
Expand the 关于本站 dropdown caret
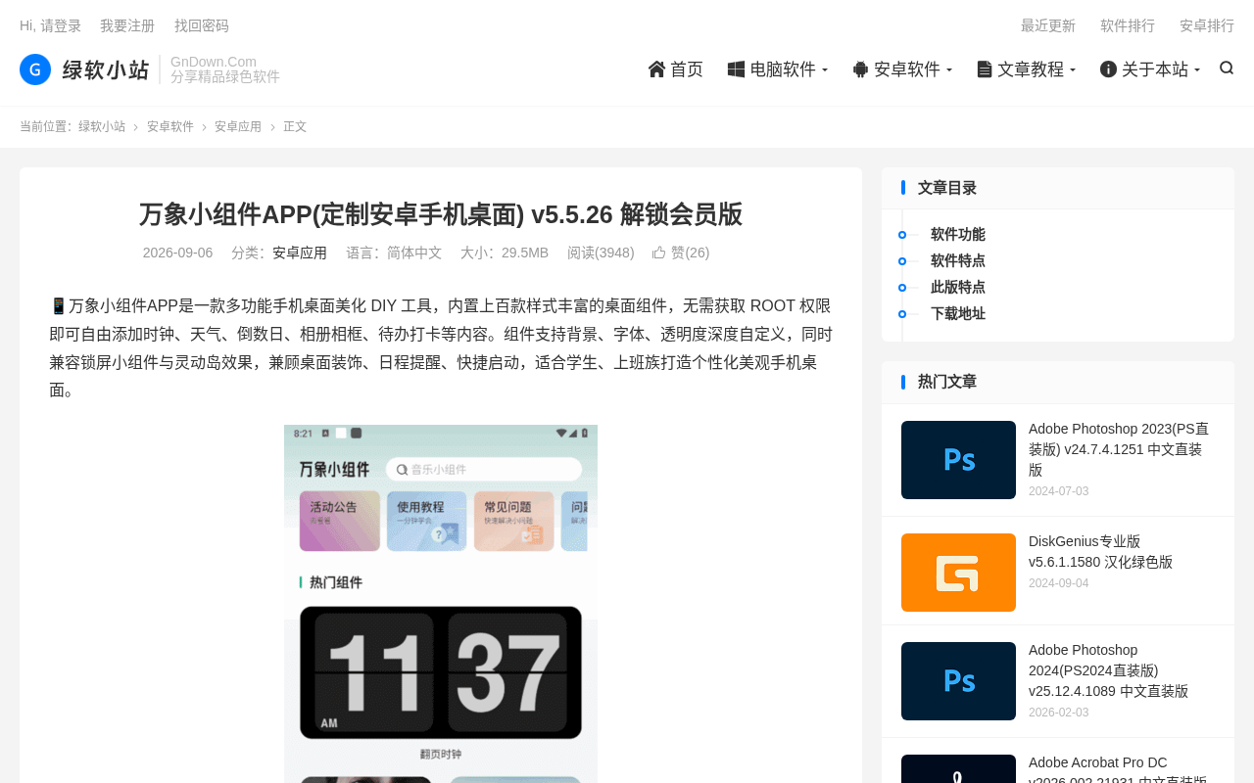[x=1197, y=69]
